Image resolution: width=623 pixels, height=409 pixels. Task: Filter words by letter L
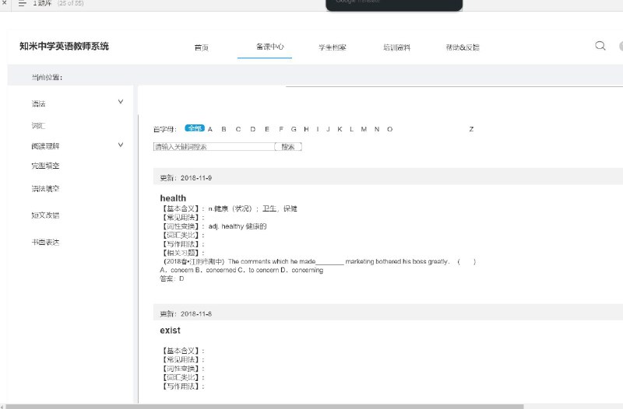352,129
